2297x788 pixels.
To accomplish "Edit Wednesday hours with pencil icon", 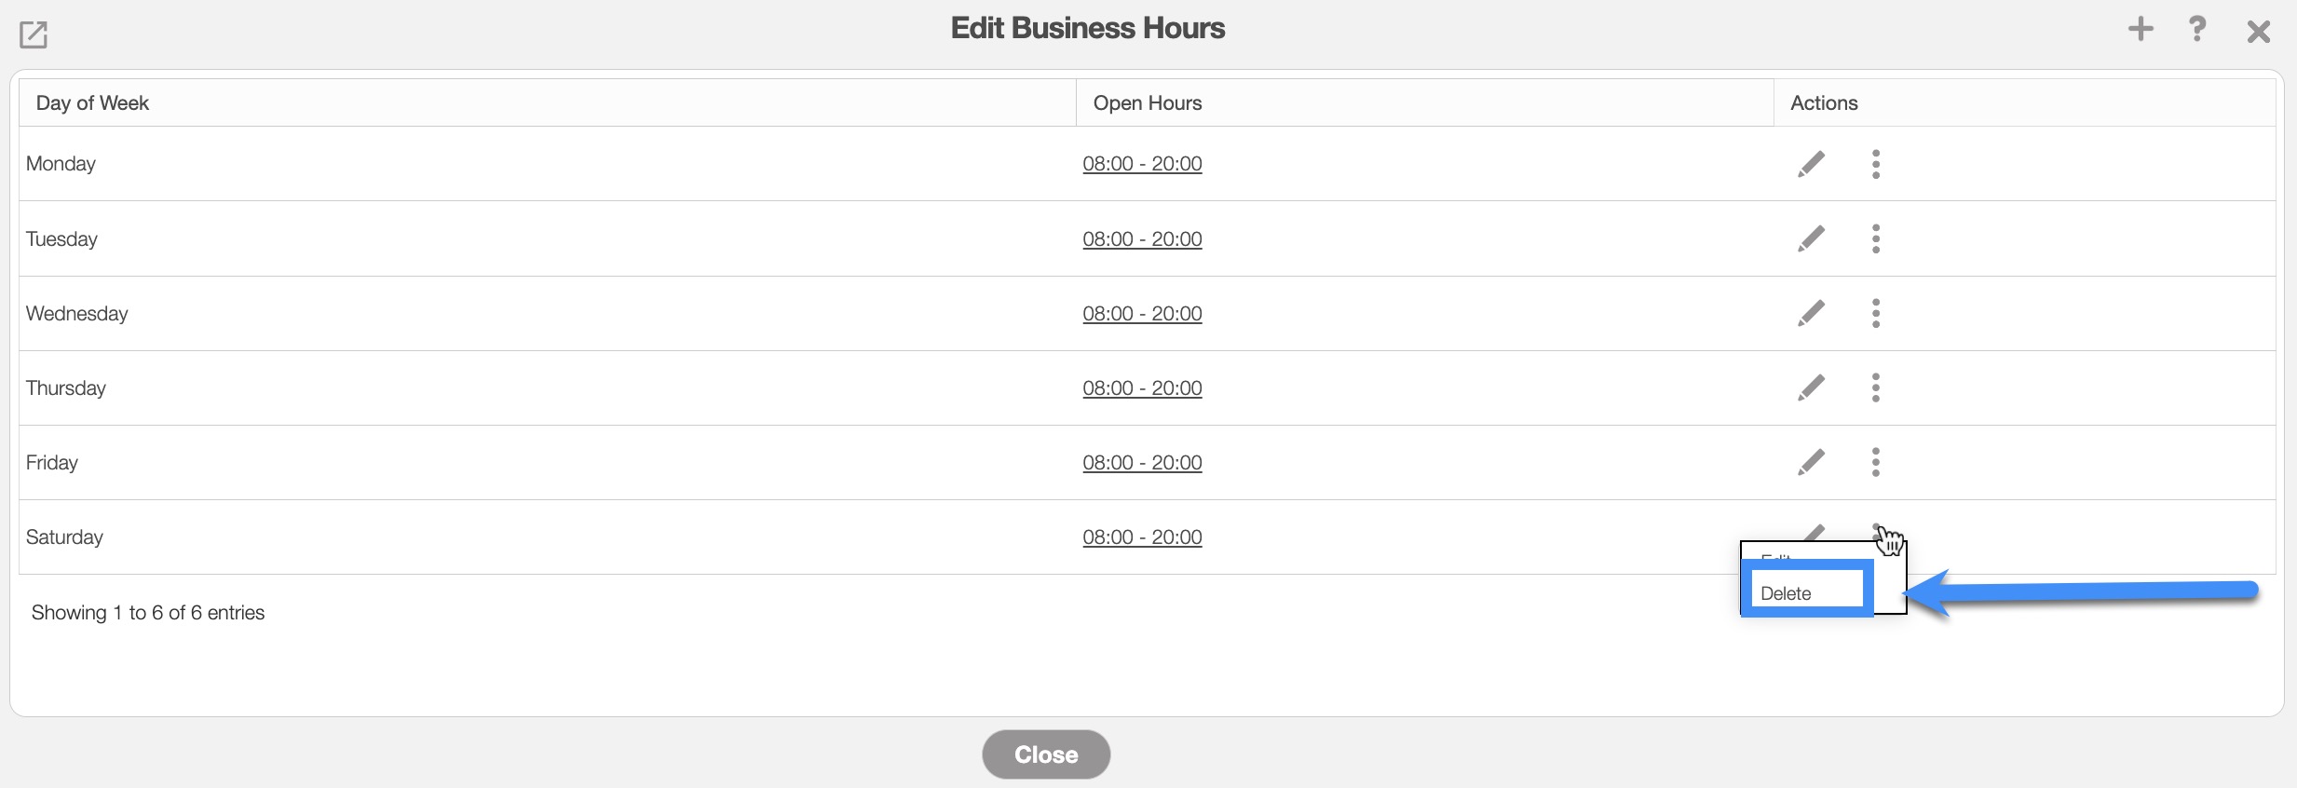I will [x=1811, y=313].
